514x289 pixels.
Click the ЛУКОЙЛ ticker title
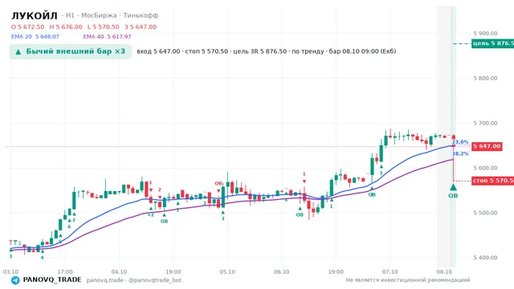tap(35, 15)
